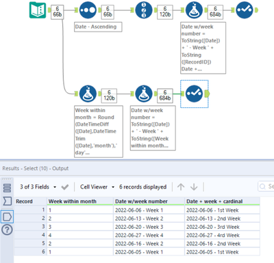This screenshot has width=274, height=263.
Task: Select cell 2022-06-05 - 1st Week
Action: point(222,252)
